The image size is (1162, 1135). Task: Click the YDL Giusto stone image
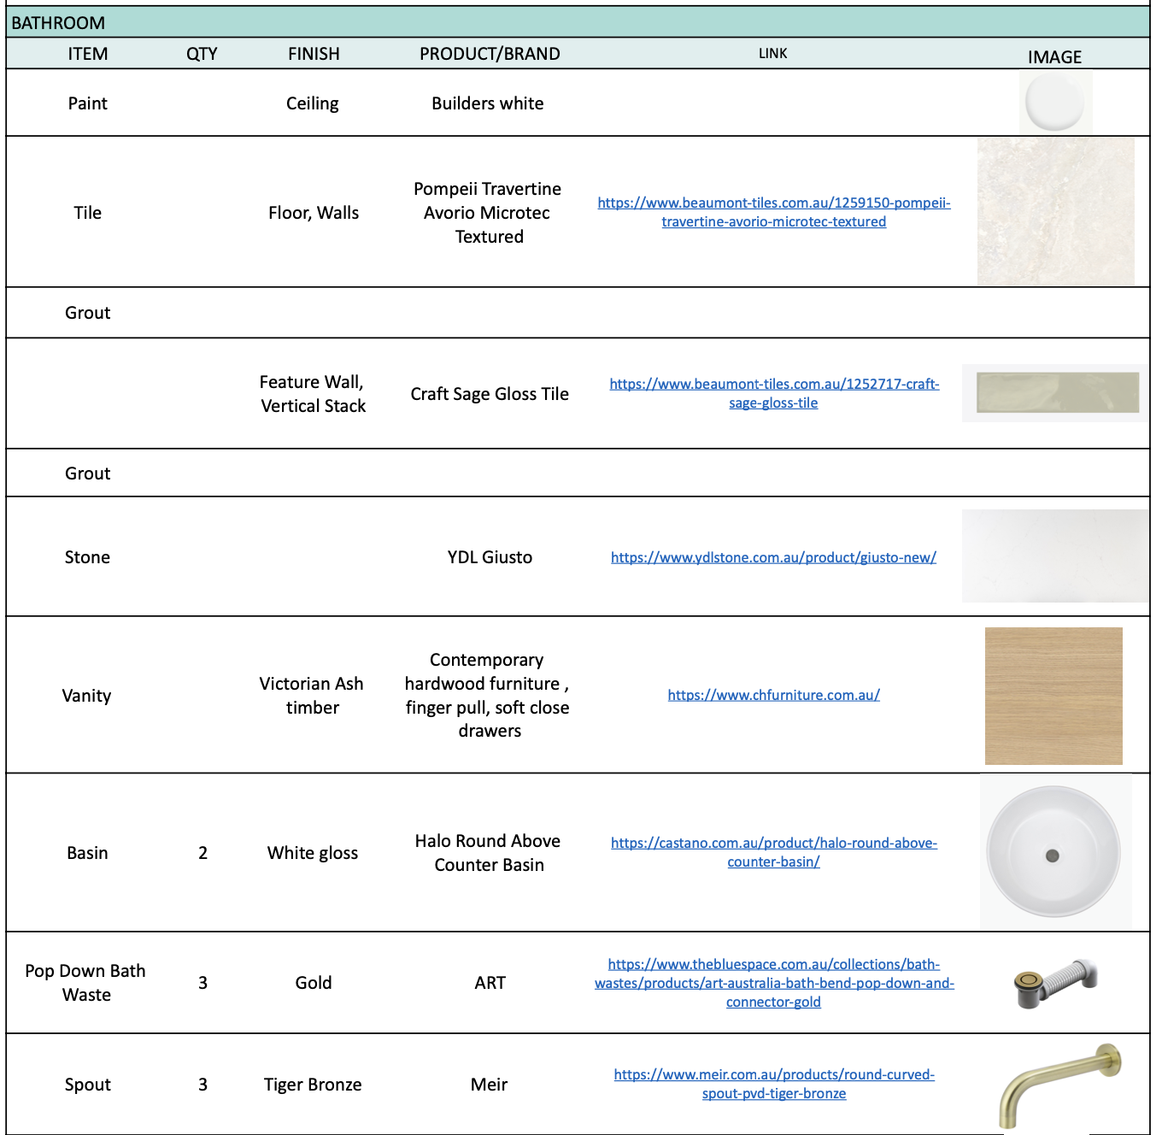click(x=1056, y=556)
